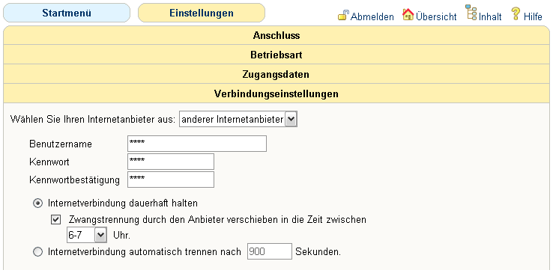Uncheck the Zwangstrennung verschieben checkbox
553x273 pixels.
tap(55, 220)
